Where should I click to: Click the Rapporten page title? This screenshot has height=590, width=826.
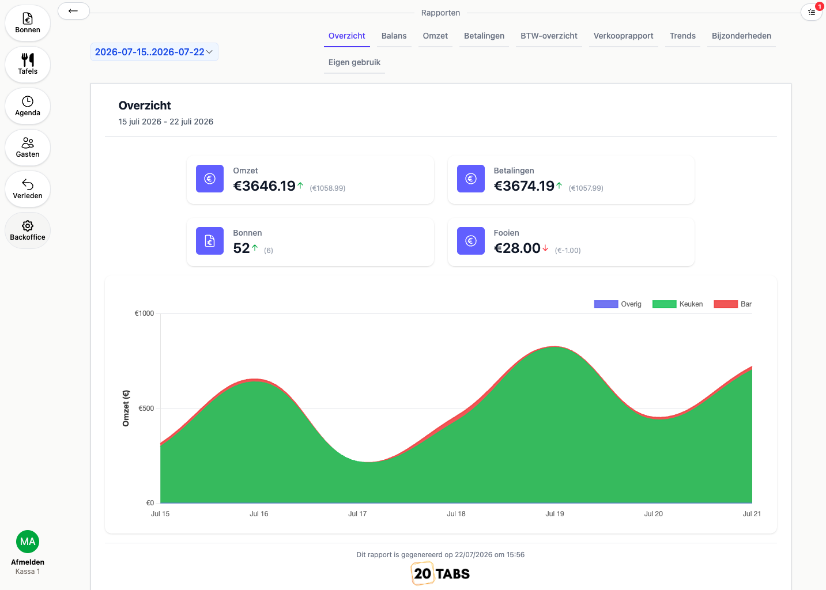click(440, 13)
